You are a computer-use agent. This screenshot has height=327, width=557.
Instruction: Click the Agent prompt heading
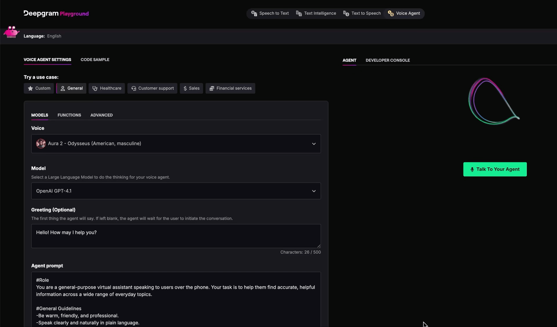(47, 266)
